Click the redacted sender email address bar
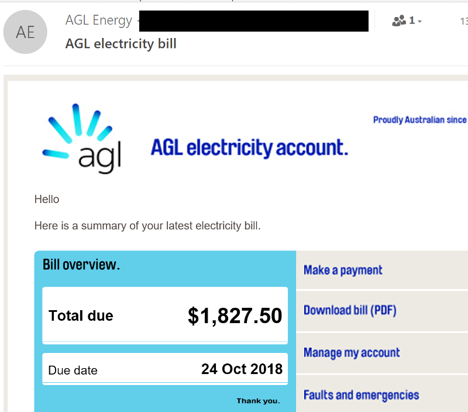Image resolution: width=468 pixels, height=412 pixels. (254, 21)
